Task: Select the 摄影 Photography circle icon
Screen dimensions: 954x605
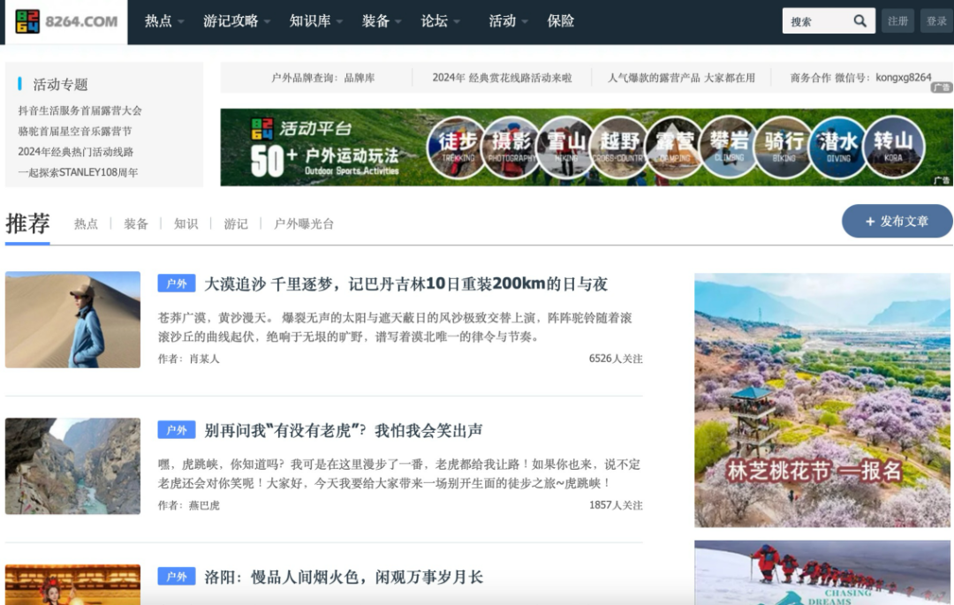Action: click(x=511, y=147)
